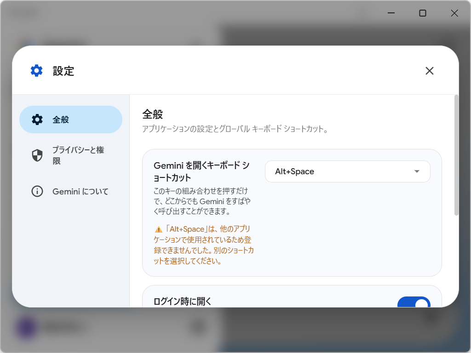Click the ログイン時に開く label
This screenshot has width=471, height=353.
click(182, 301)
